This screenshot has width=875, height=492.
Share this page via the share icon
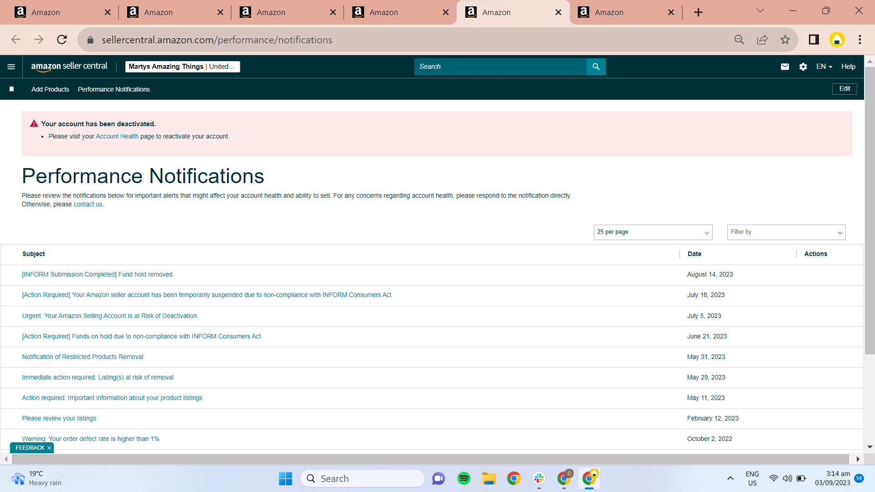pos(762,40)
